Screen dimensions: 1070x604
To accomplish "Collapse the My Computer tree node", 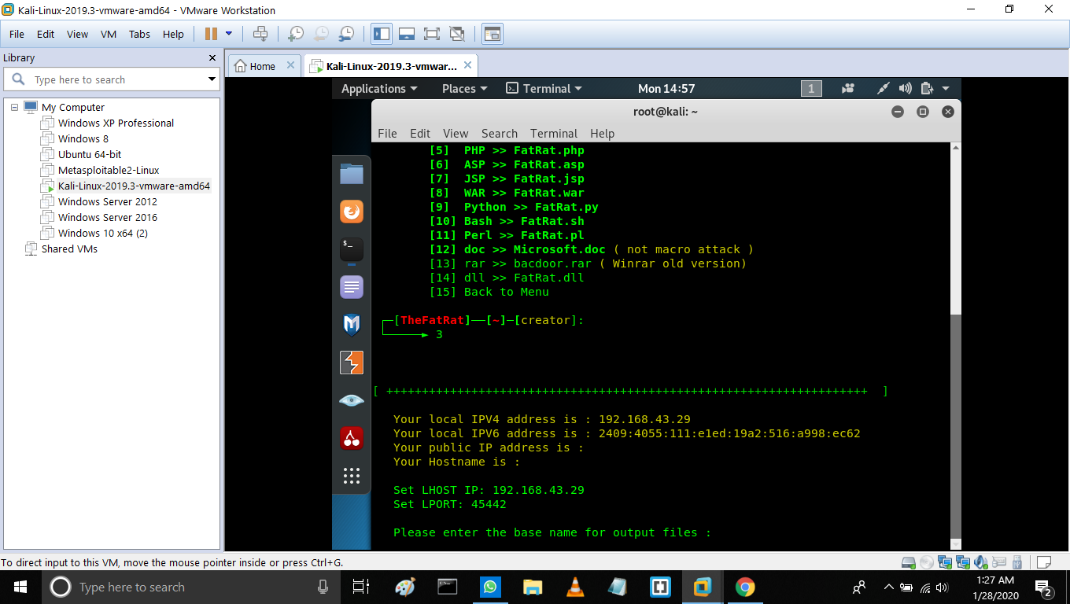I will [14, 107].
